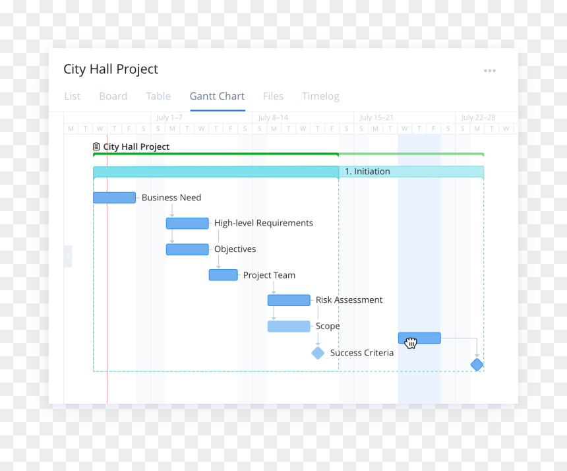Select the High-level Requirements task bar

coord(187,223)
